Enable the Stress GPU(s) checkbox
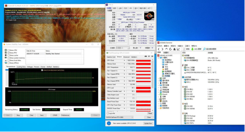Screen dimensions: 245x132 [9, 63]
